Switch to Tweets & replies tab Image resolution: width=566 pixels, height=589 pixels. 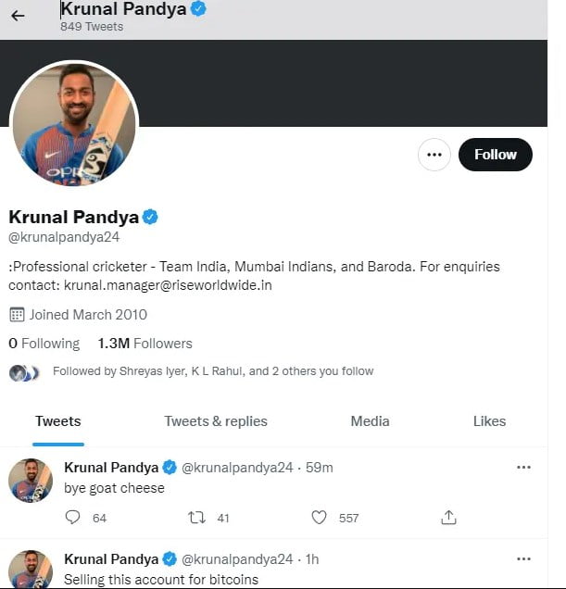click(216, 421)
